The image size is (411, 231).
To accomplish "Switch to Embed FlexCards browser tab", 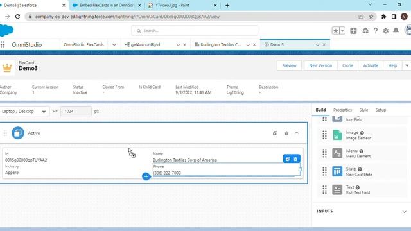I will (x=107, y=5).
